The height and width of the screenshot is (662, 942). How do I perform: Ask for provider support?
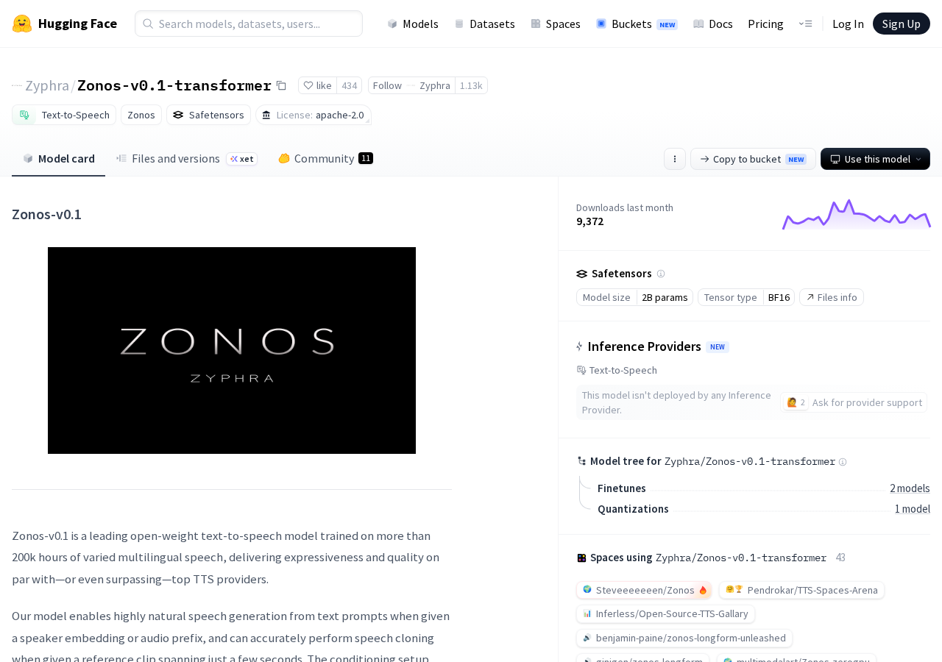pos(854,402)
